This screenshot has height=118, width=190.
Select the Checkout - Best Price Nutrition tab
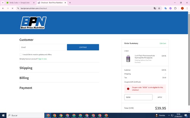click(52, 3)
